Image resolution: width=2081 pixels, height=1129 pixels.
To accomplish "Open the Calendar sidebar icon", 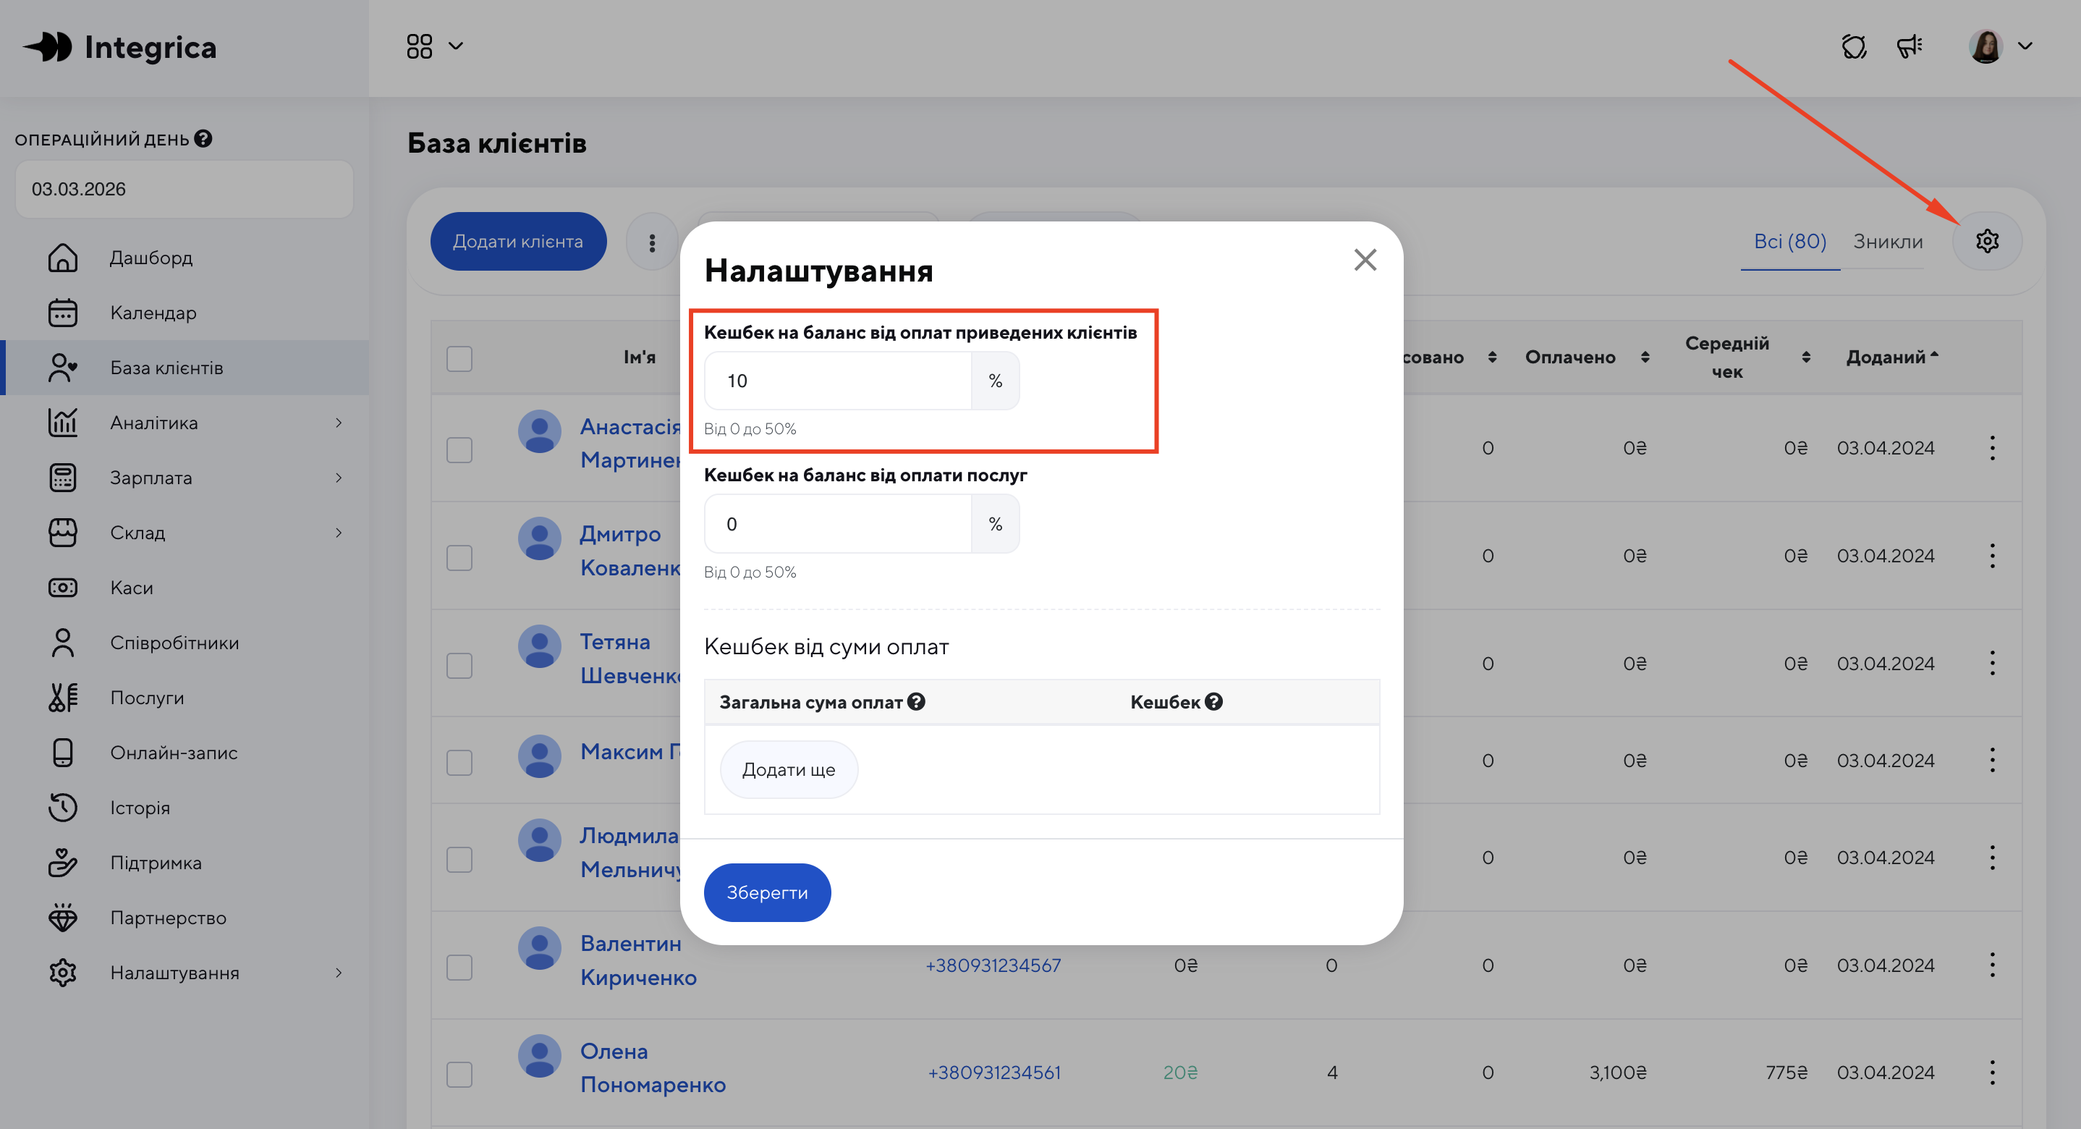I will 62,313.
